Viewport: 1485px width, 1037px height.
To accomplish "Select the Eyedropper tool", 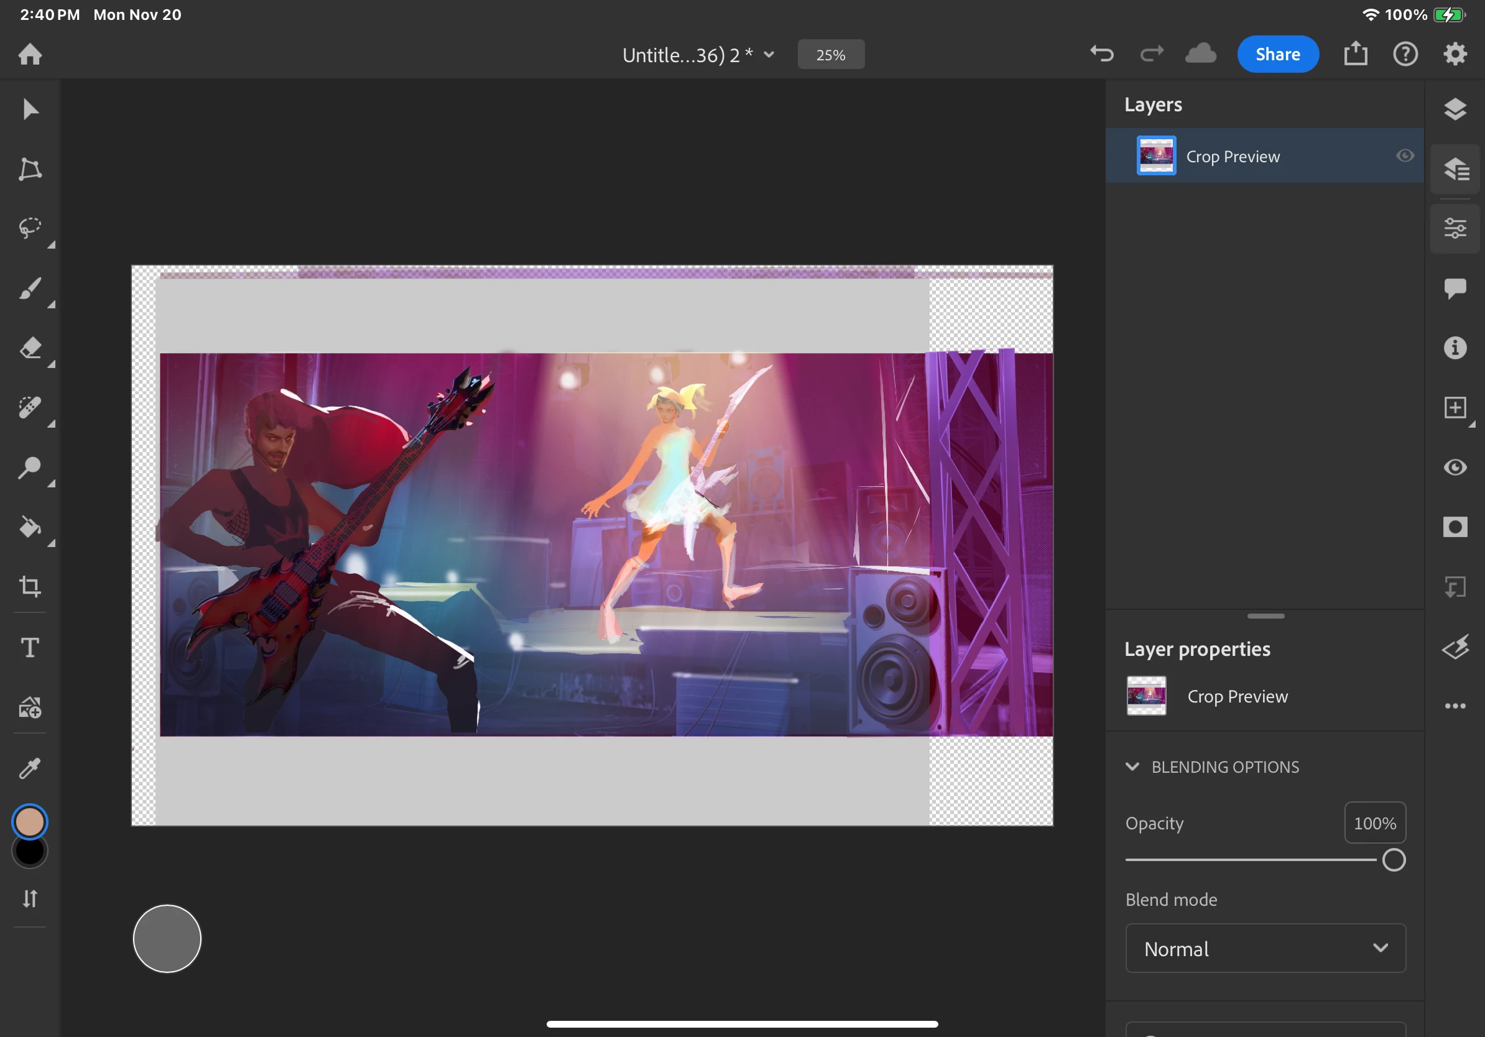I will tap(30, 768).
